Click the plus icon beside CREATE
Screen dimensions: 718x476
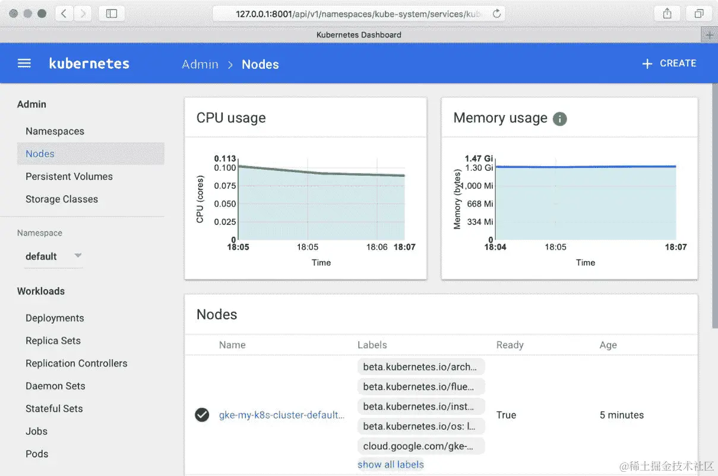tap(647, 64)
